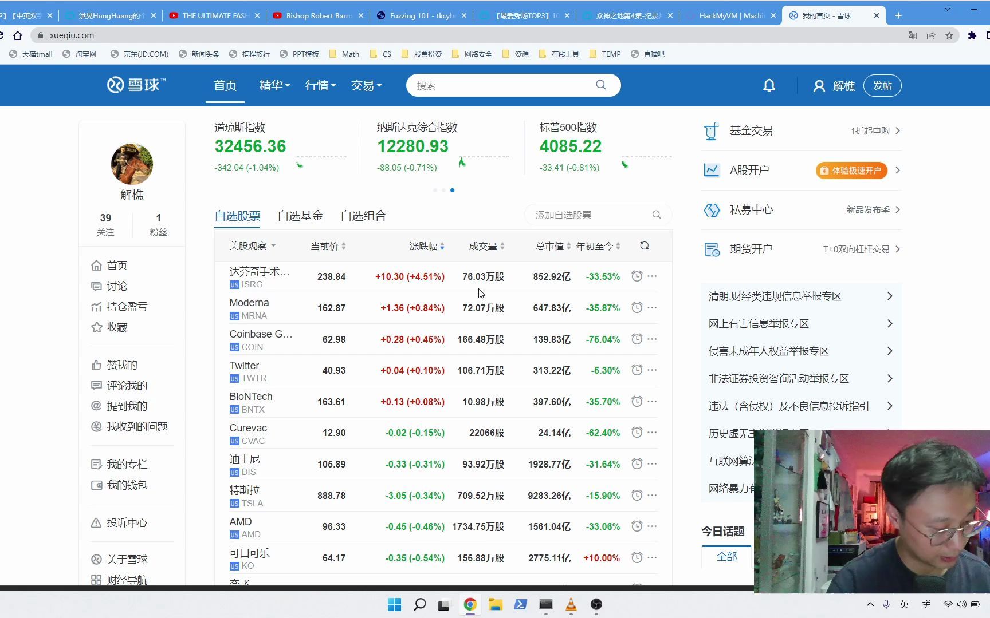Viewport: 990px width, 618px height.
Task: Open taskbar Search icon
Action: pyautogui.click(x=420, y=604)
